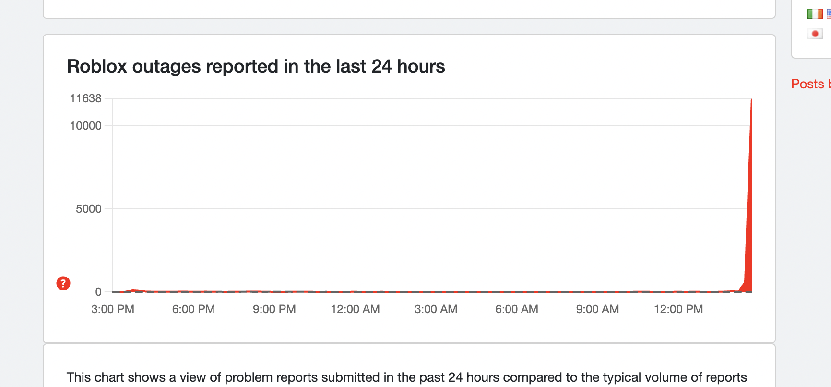Click the 12:00 AM time label

click(x=355, y=309)
